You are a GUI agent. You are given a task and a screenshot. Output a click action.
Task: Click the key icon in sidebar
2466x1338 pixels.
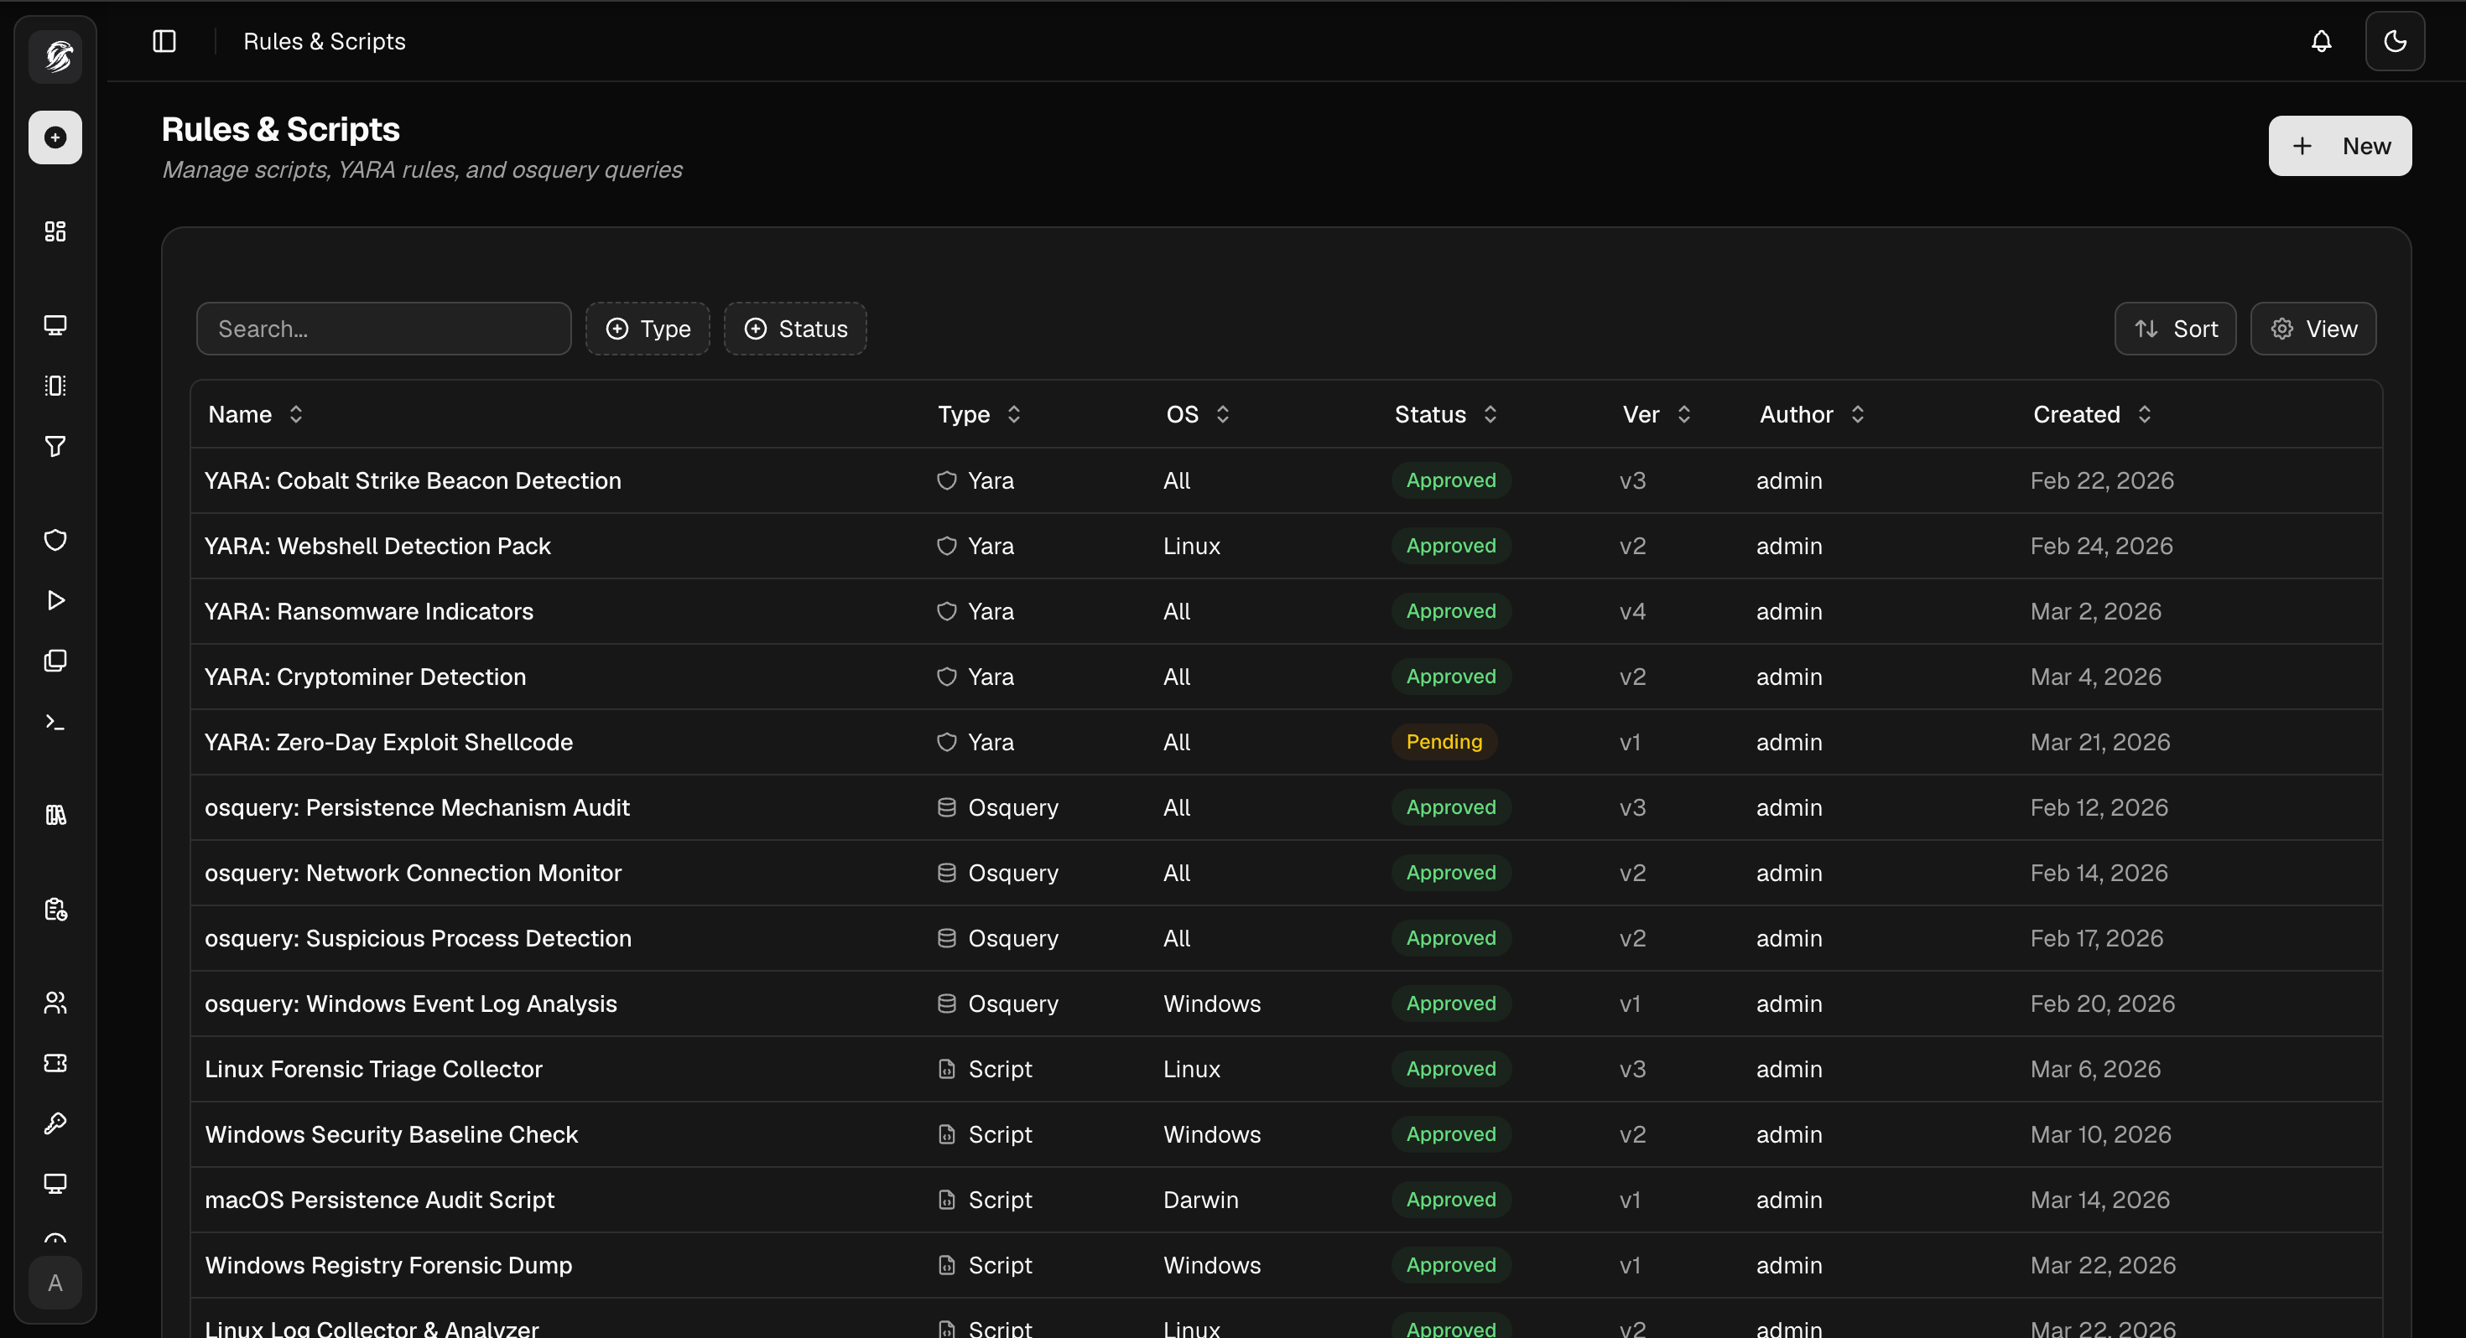(55, 1123)
